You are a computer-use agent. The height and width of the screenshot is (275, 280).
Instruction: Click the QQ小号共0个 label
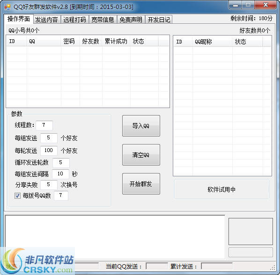[x=24, y=30]
